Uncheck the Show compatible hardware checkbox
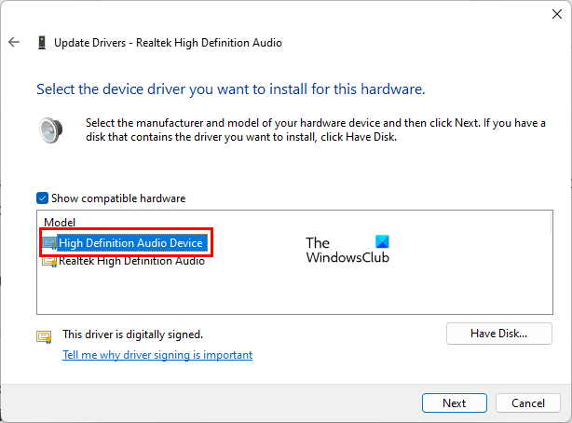 (42, 198)
